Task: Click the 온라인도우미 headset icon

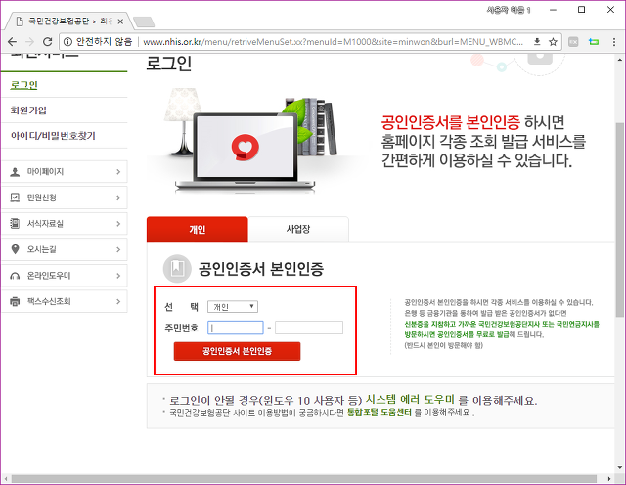Action: [15, 276]
